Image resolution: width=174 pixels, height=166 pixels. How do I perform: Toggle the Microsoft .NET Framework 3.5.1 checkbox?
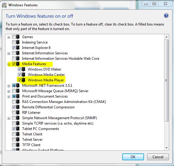[14, 85]
